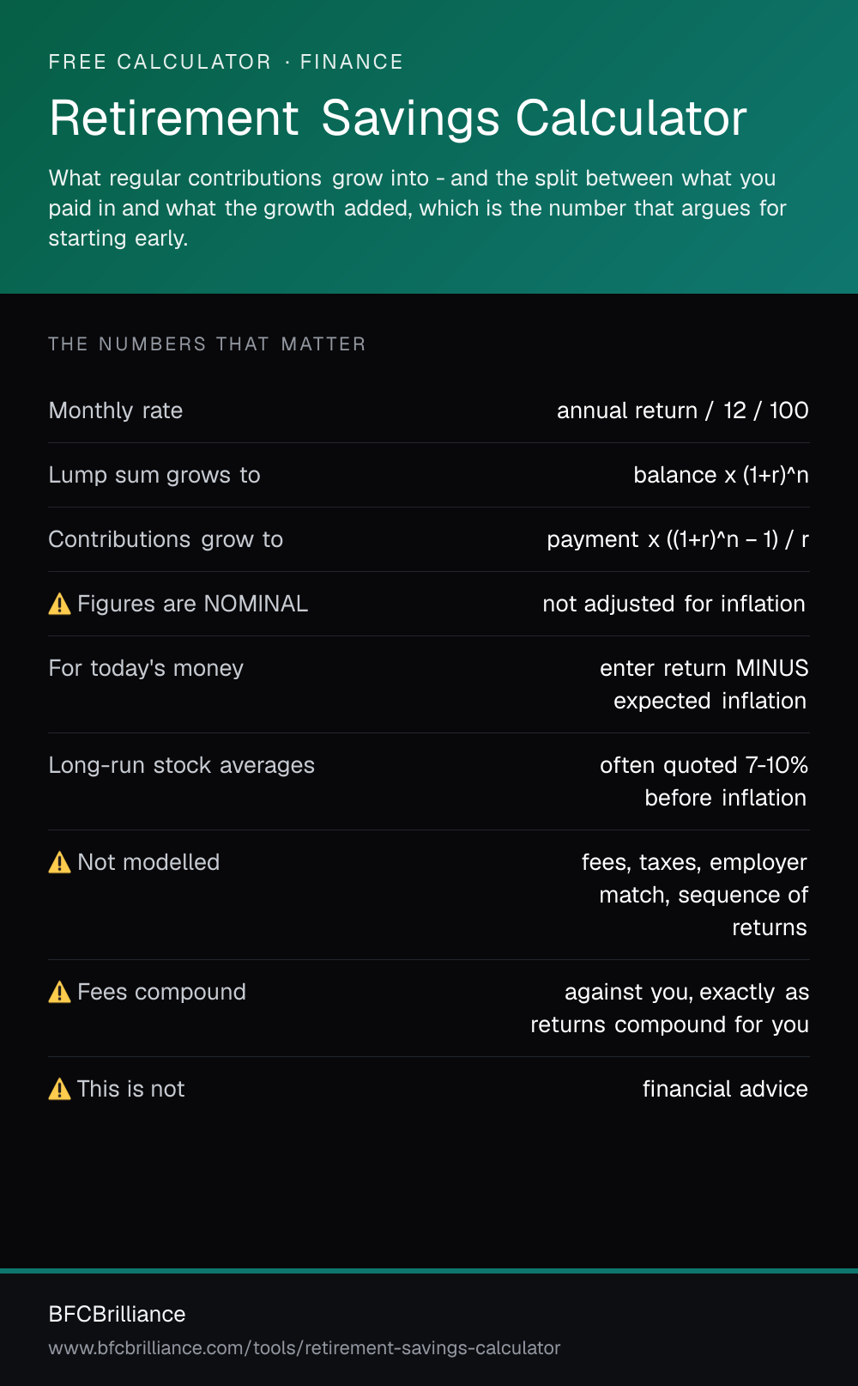Click the warning icon next to Not modelled
Screen dimensions: 858x1386
59,862
